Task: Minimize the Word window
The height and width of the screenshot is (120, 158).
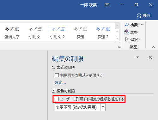Action: (122, 5)
